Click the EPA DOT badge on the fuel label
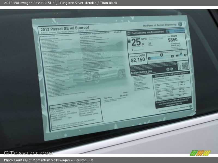This screenshot has height=163, width=218. 129,33
